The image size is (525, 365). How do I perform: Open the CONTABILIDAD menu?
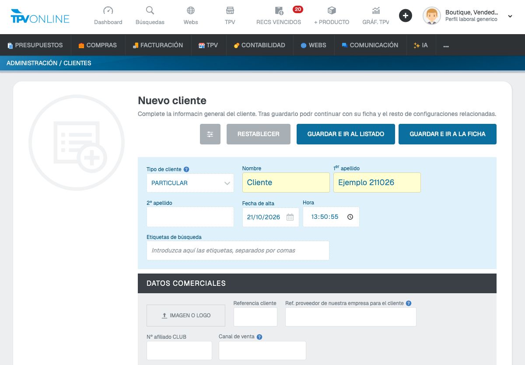[259, 45]
